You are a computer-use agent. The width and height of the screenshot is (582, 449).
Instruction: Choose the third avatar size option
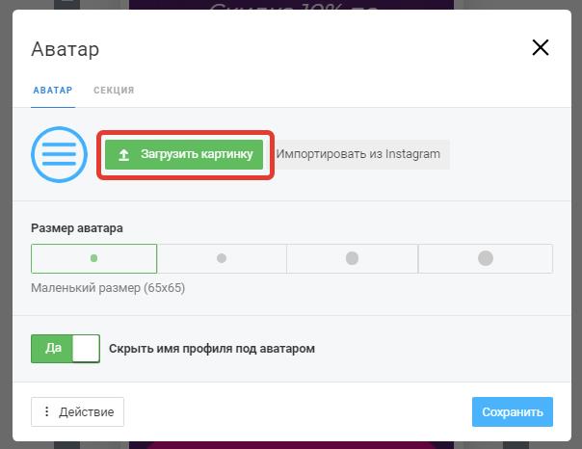click(x=352, y=258)
